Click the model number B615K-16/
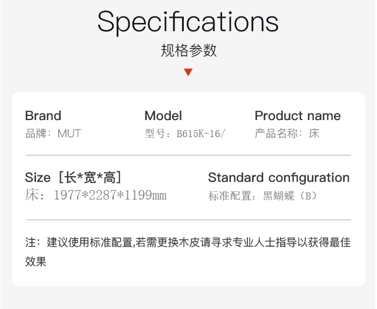 tap(201, 134)
